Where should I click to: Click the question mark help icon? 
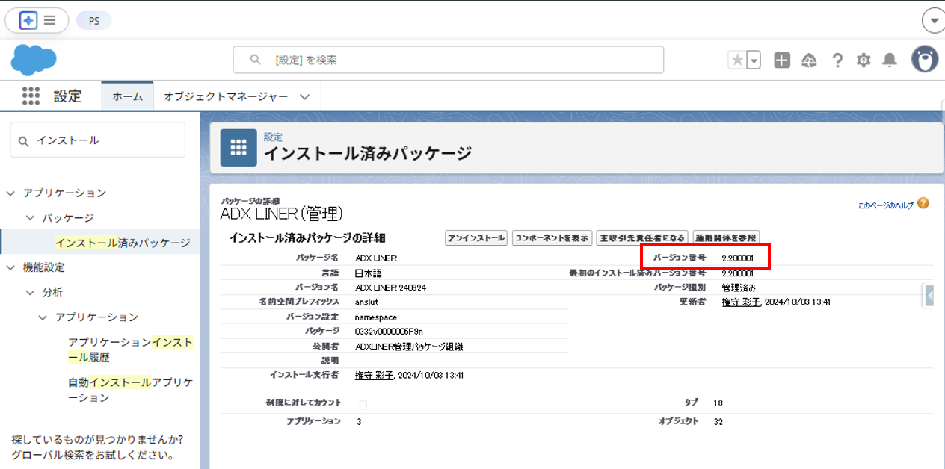point(837,60)
